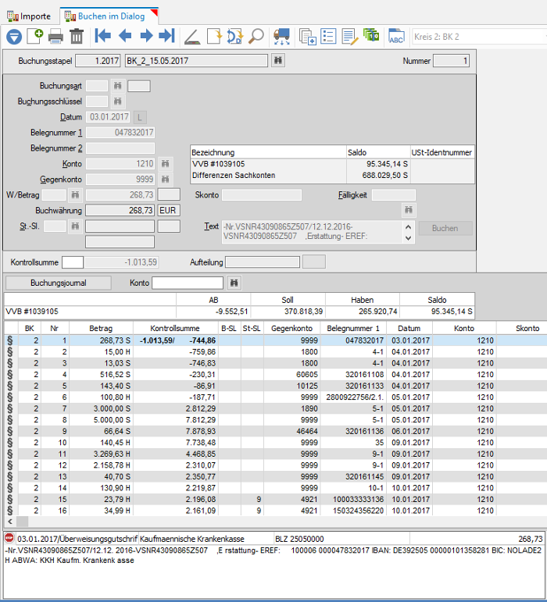Viewport: 547px width, 602px height.
Task: Click the Fälligkeit input field
Action: point(394,195)
